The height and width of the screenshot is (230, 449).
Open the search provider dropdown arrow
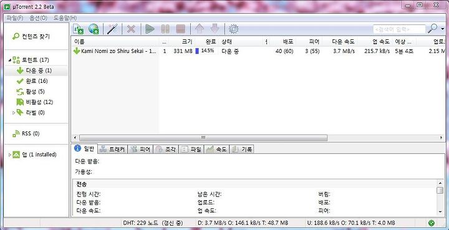(443, 29)
